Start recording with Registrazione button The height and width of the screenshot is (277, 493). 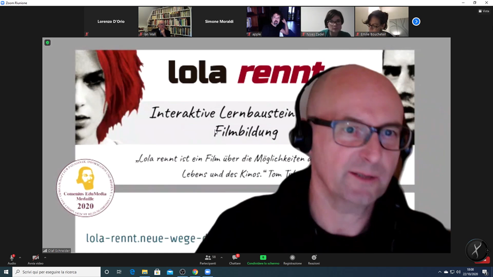click(292, 260)
